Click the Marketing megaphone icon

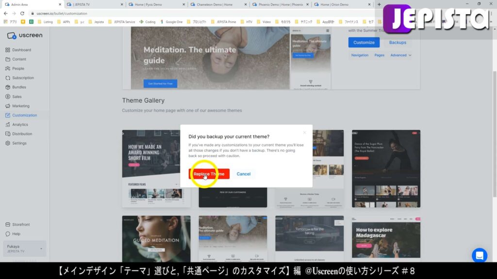coord(8,106)
